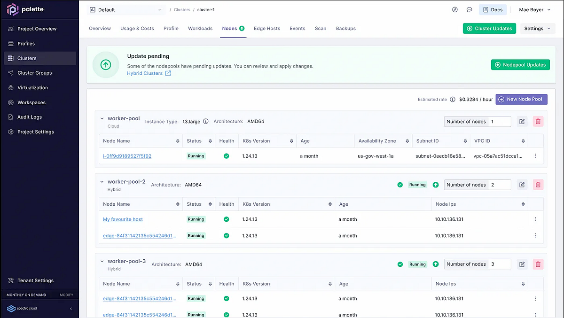The image size is (564, 318).
Task: Switch to the Workloads tab
Action: point(200,29)
